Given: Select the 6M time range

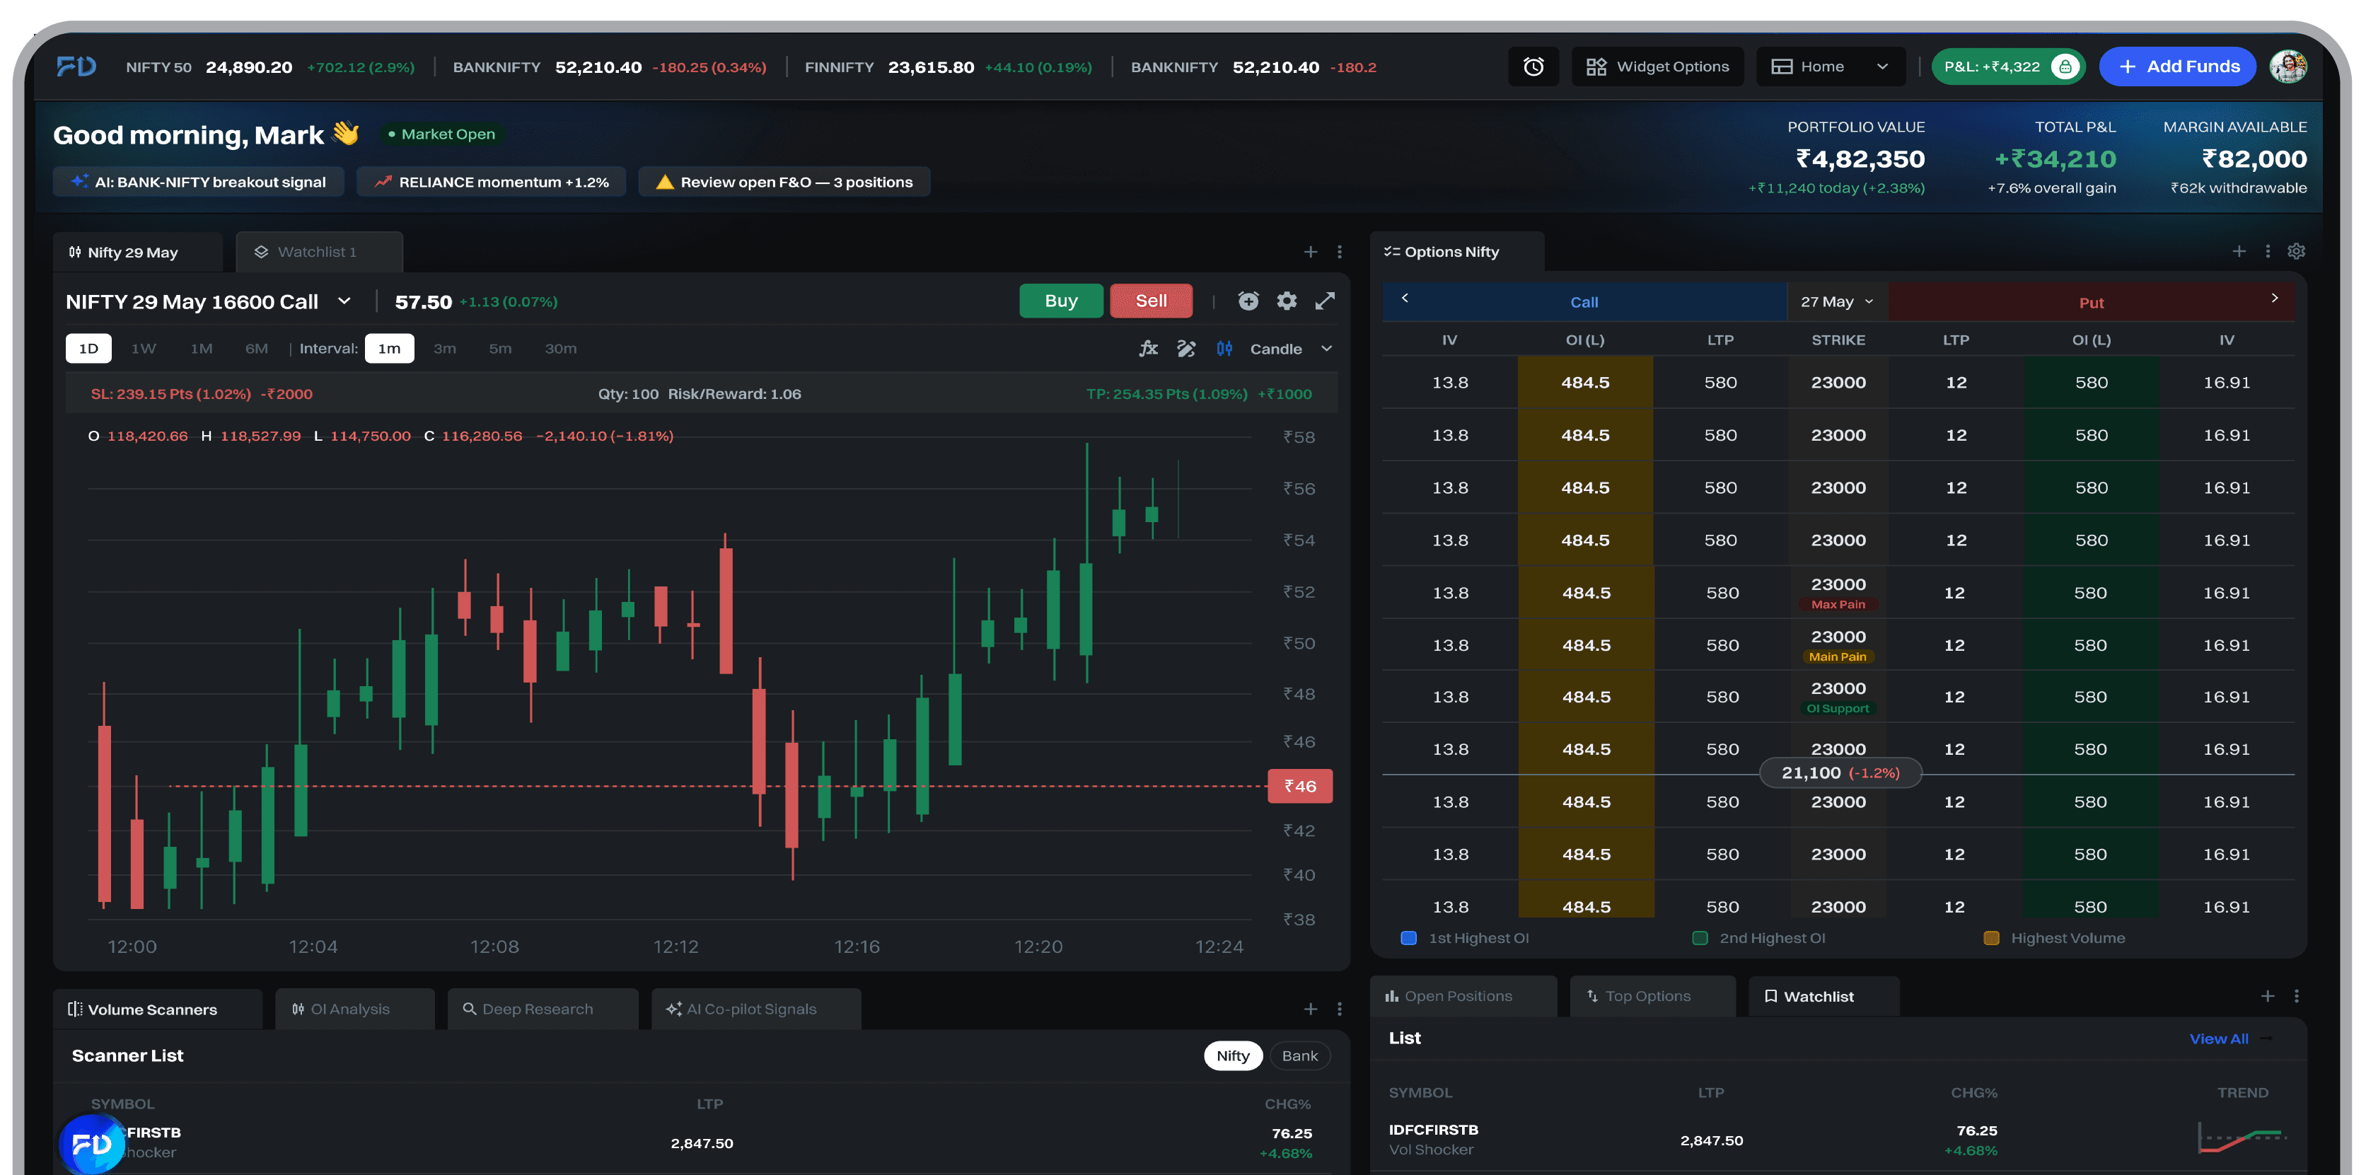Looking at the screenshot, I should 256,348.
